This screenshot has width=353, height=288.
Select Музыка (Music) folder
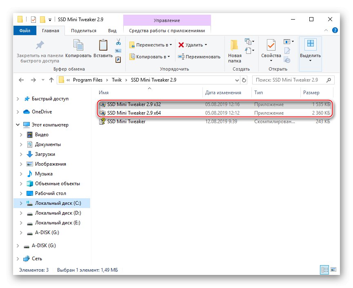click(x=44, y=174)
